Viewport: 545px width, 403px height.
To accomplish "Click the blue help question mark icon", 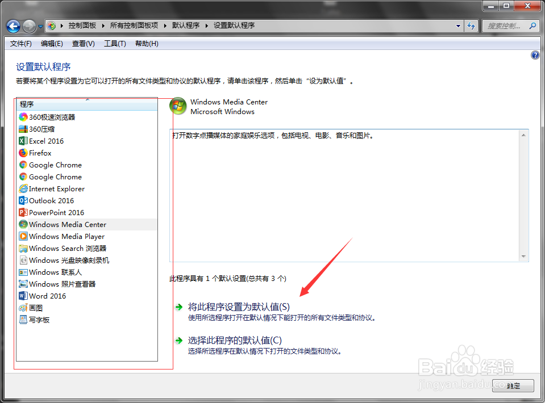I will 535,55.
